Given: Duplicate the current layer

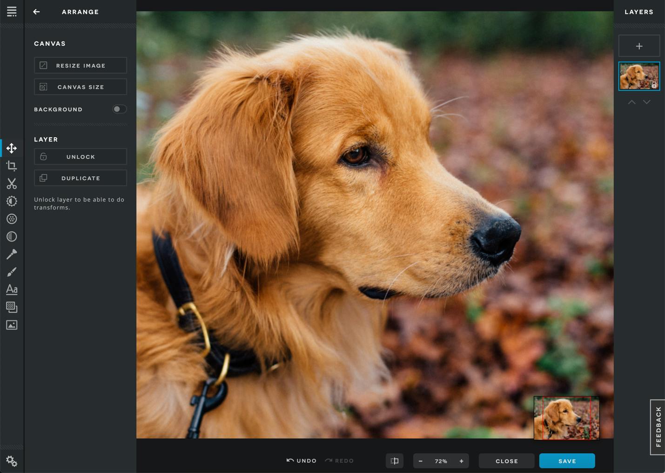Looking at the screenshot, I should click(81, 178).
